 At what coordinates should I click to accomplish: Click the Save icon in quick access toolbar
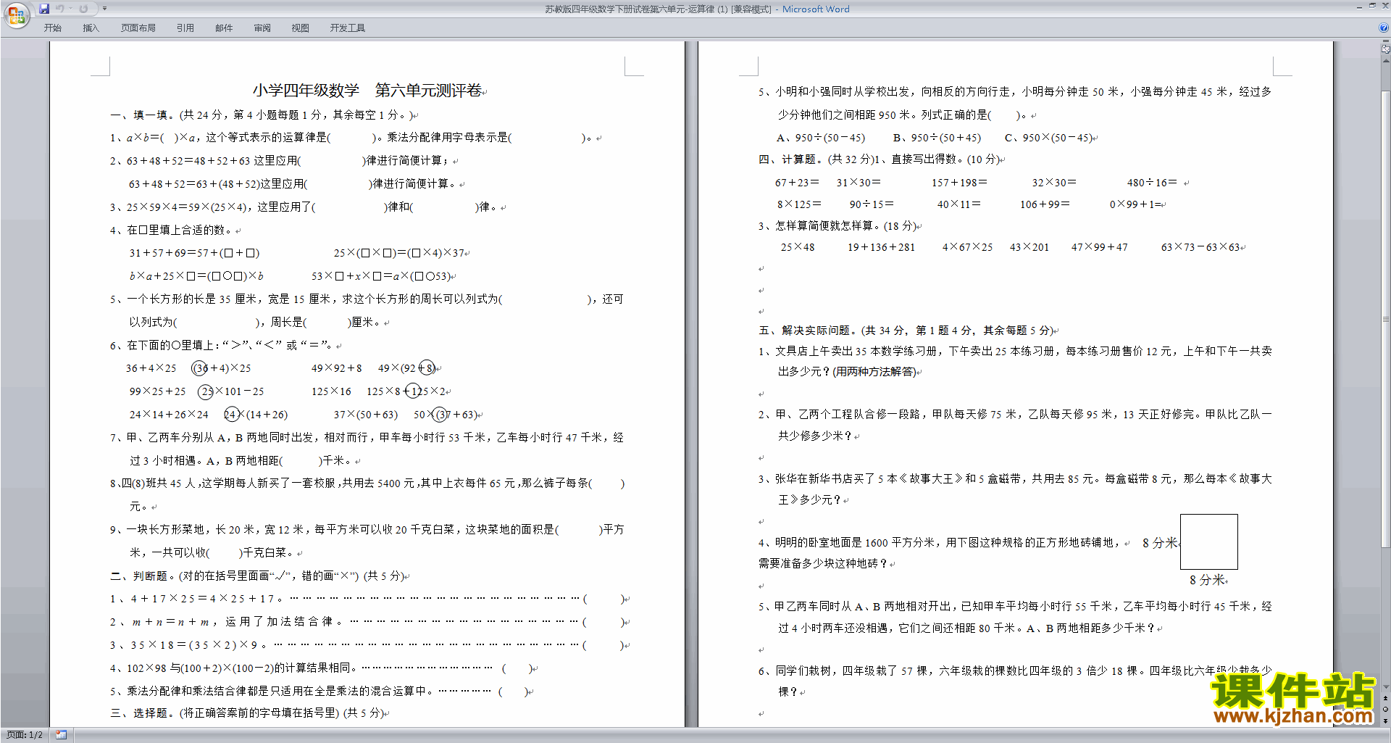[44, 9]
